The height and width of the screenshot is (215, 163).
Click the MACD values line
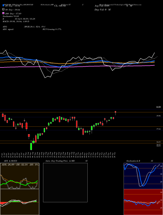[16, 21]
